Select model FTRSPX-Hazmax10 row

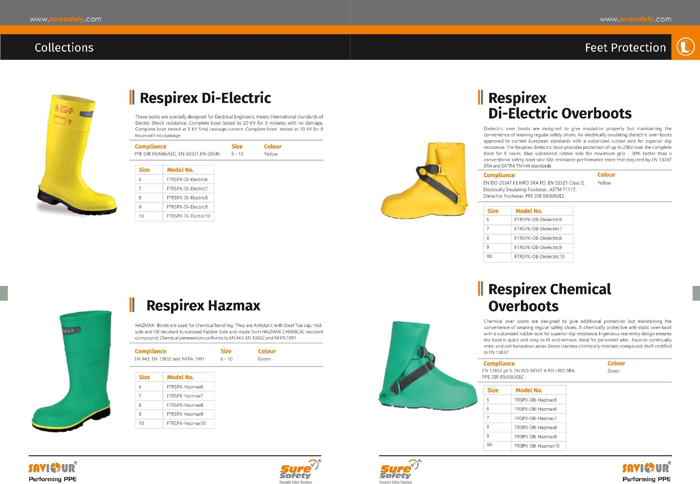pos(187,424)
